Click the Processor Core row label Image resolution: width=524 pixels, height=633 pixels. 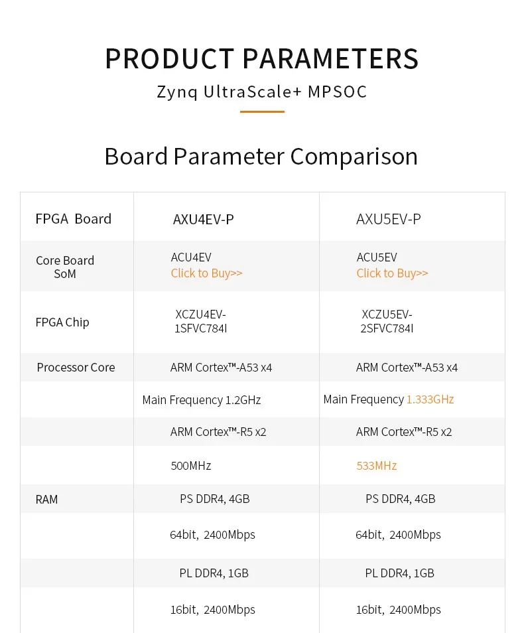pos(76,368)
